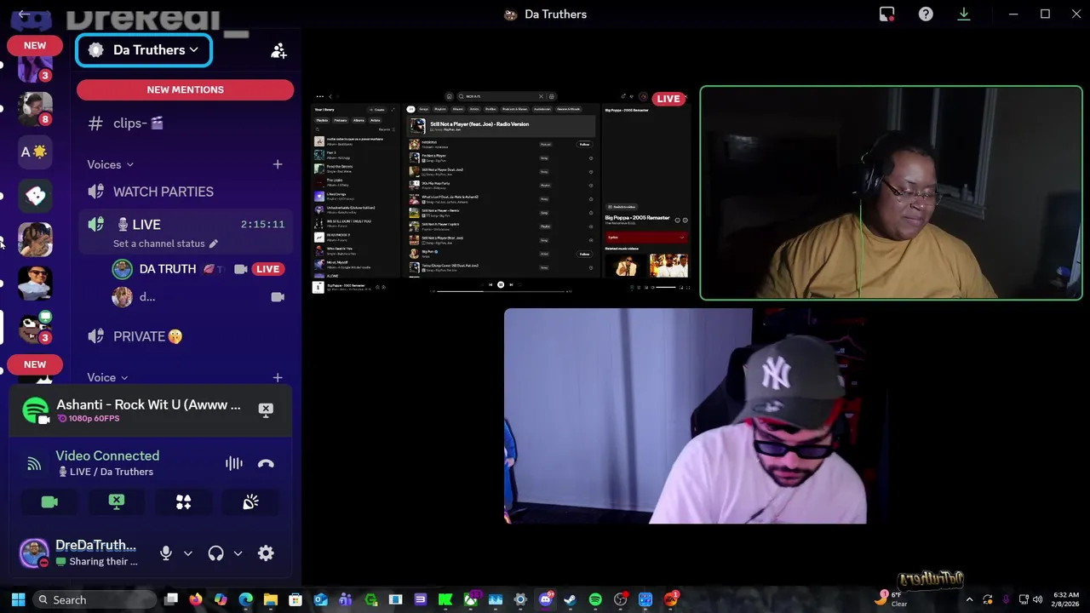Open audio output options arrow

pos(238,553)
